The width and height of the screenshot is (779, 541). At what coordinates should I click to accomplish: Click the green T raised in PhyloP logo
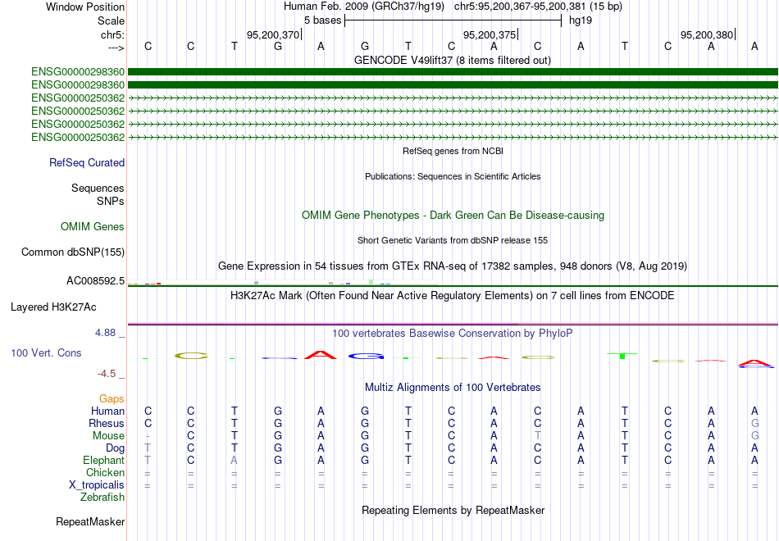[622, 355]
